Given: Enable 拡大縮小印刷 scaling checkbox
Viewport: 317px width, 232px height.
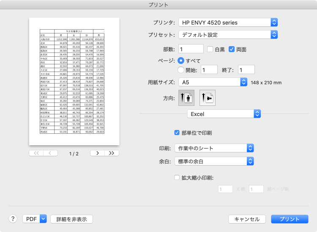Looking at the screenshot, I should click(177, 177).
